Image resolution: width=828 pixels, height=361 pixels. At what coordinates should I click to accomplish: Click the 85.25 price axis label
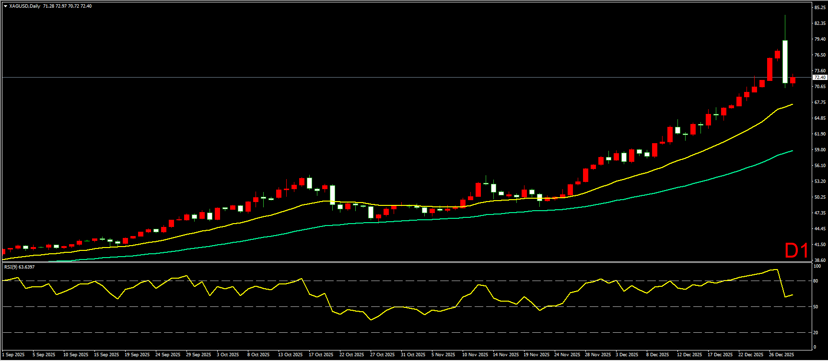click(x=819, y=8)
